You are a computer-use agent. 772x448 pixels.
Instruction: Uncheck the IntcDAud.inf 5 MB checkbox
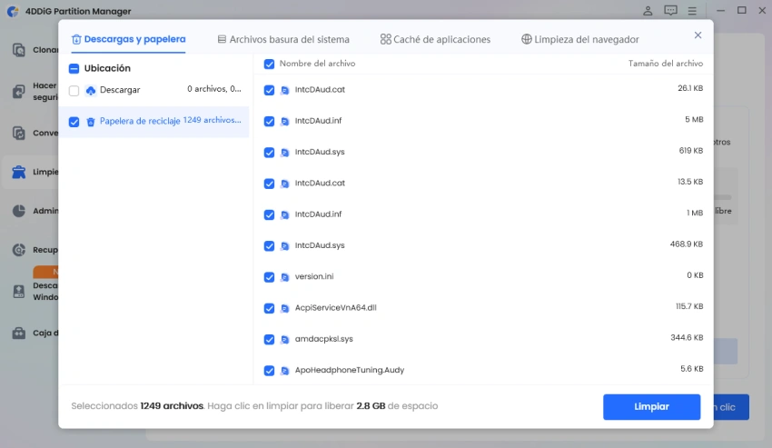(x=269, y=121)
